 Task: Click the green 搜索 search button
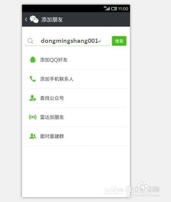(x=119, y=41)
